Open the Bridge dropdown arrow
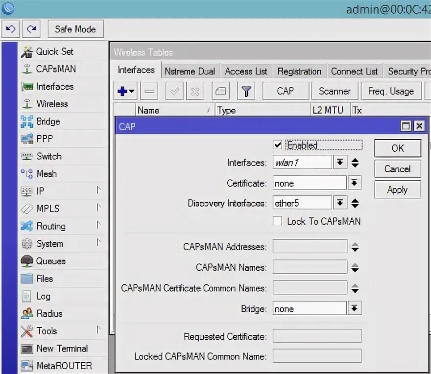 pos(354,308)
